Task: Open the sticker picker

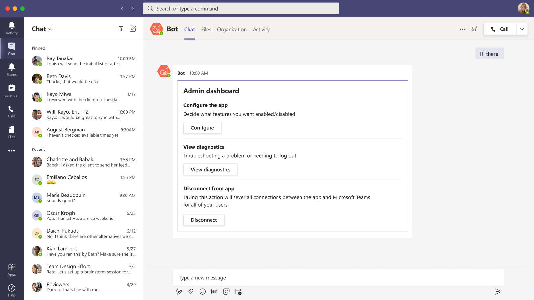Action: pos(226,292)
